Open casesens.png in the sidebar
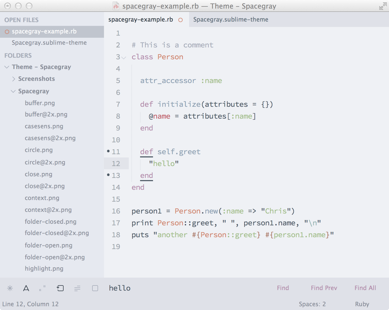Screen dimensions: 389x310 [44, 126]
